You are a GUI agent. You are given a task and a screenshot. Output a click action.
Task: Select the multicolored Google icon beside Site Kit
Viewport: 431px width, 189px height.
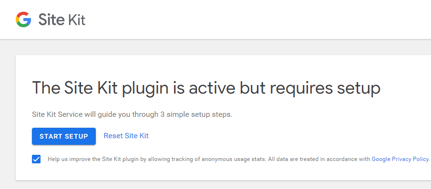click(x=23, y=19)
